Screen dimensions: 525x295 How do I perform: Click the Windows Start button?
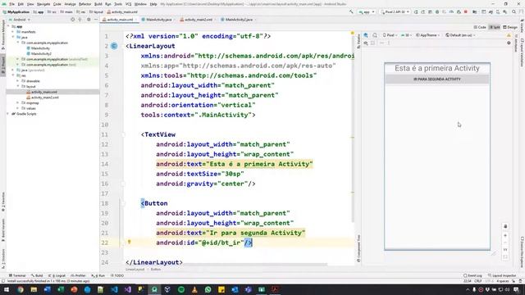point(7,289)
